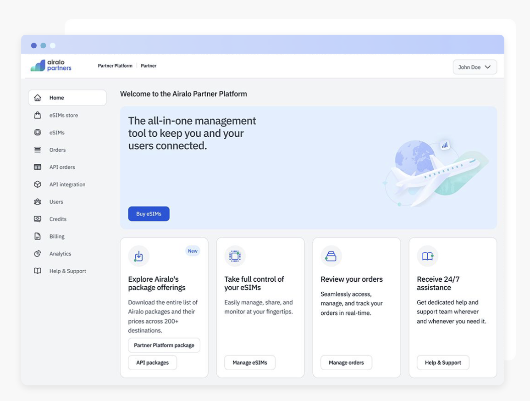Image resolution: width=530 pixels, height=401 pixels.
Task: Click the Airalo Partners logo
Action: pyautogui.click(x=51, y=66)
